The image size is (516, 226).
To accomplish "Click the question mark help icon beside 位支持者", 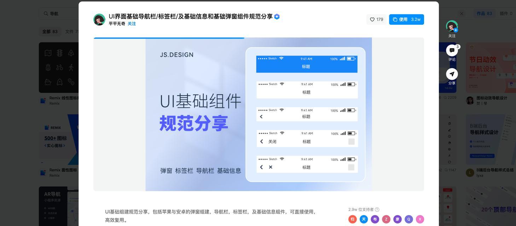I will pos(377,209).
